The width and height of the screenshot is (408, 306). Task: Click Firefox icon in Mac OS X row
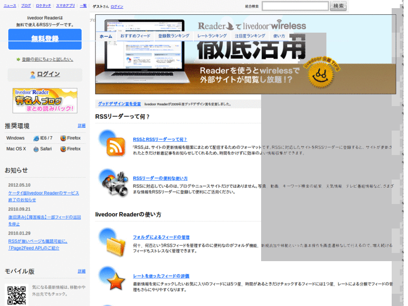[x=63, y=149]
